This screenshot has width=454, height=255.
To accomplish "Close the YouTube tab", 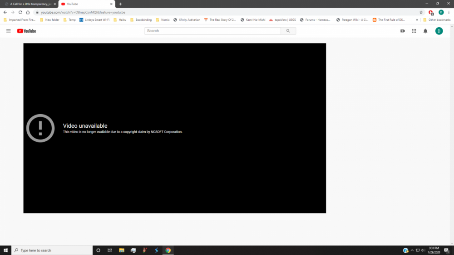I will [111, 4].
